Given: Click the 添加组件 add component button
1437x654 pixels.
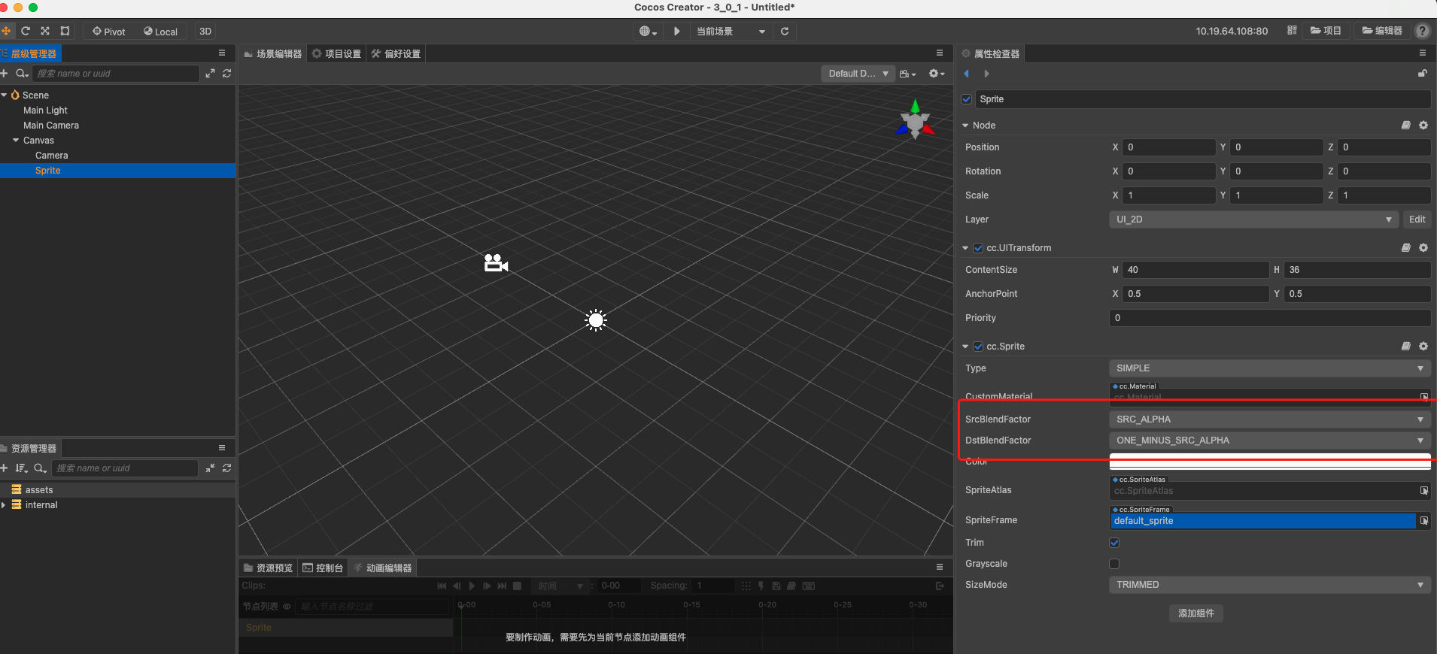Looking at the screenshot, I should pyautogui.click(x=1196, y=613).
